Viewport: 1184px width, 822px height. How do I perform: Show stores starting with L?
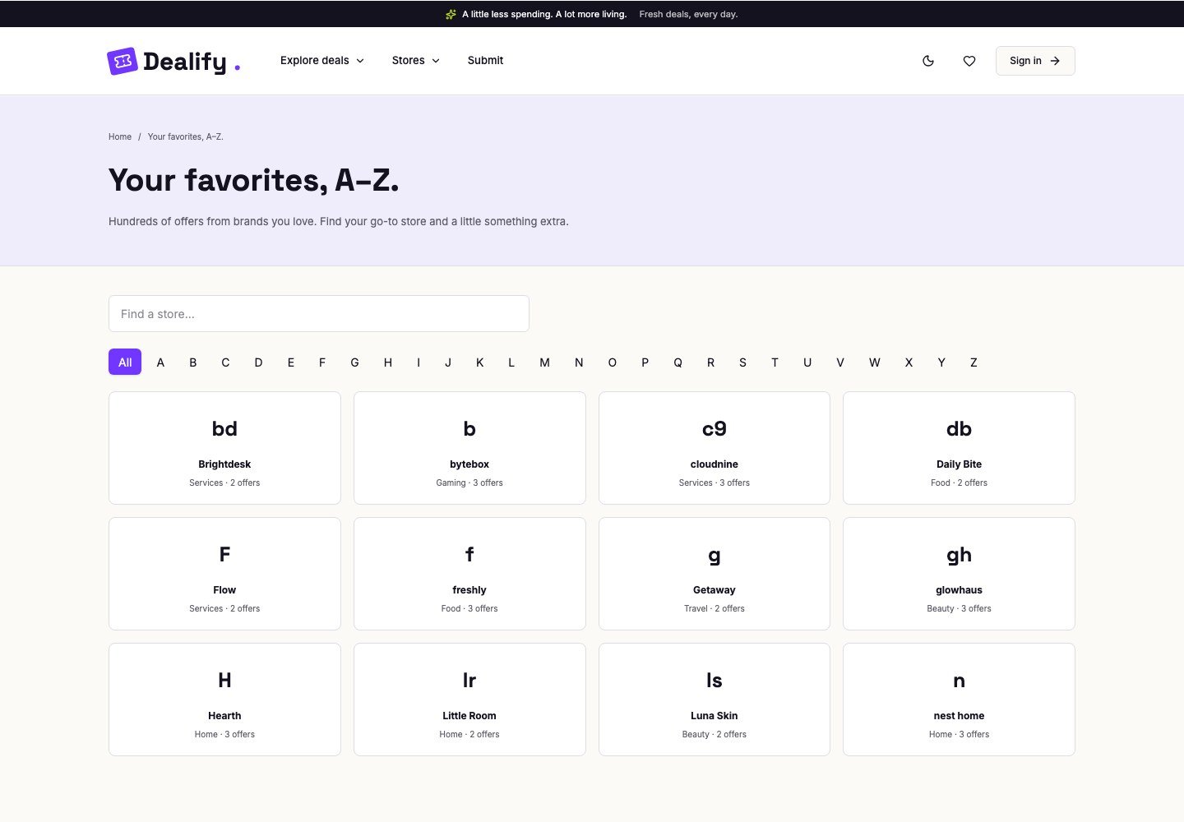point(511,362)
